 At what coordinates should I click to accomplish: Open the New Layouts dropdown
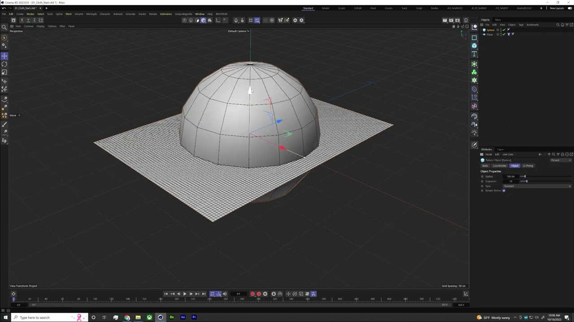coord(557,8)
